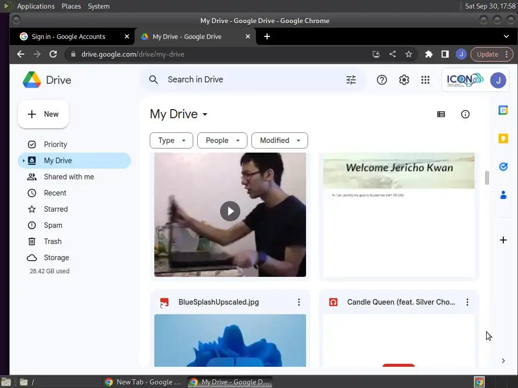Click the BlueSplashUpscaled.jpg image file icon

point(164,302)
